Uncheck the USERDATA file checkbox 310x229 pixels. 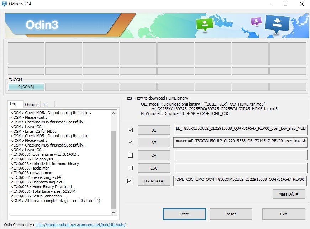pyautogui.click(x=130, y=181)
